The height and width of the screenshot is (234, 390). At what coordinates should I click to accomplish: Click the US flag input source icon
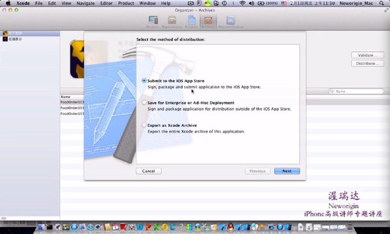(284, 3)
